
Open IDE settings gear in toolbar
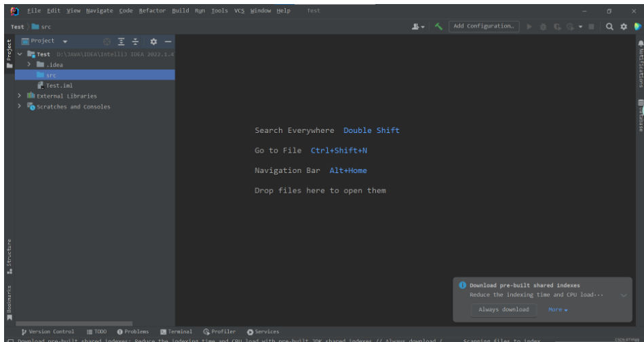click(624, 26)
